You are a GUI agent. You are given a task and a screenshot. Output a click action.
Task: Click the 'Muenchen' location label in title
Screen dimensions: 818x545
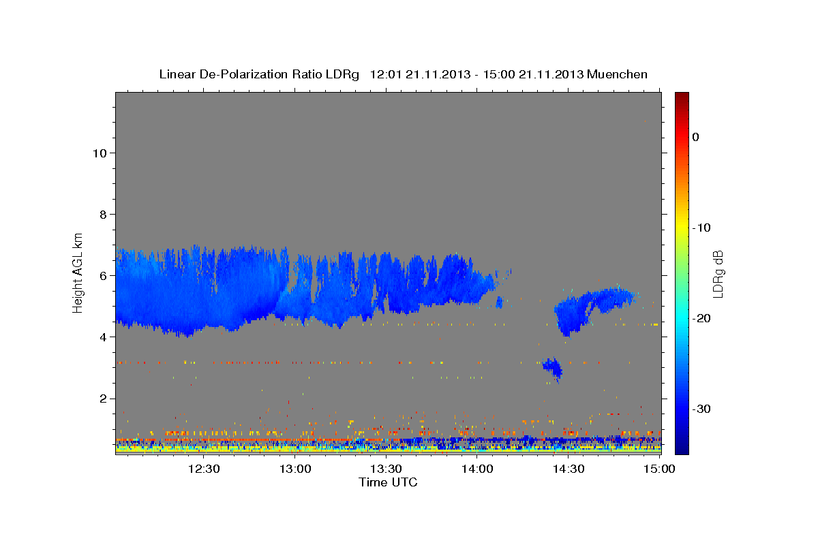(x=618, y=74)
